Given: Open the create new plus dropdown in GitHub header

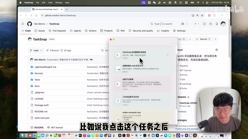Looking at the screenshot, I should [x=197, y=24].
